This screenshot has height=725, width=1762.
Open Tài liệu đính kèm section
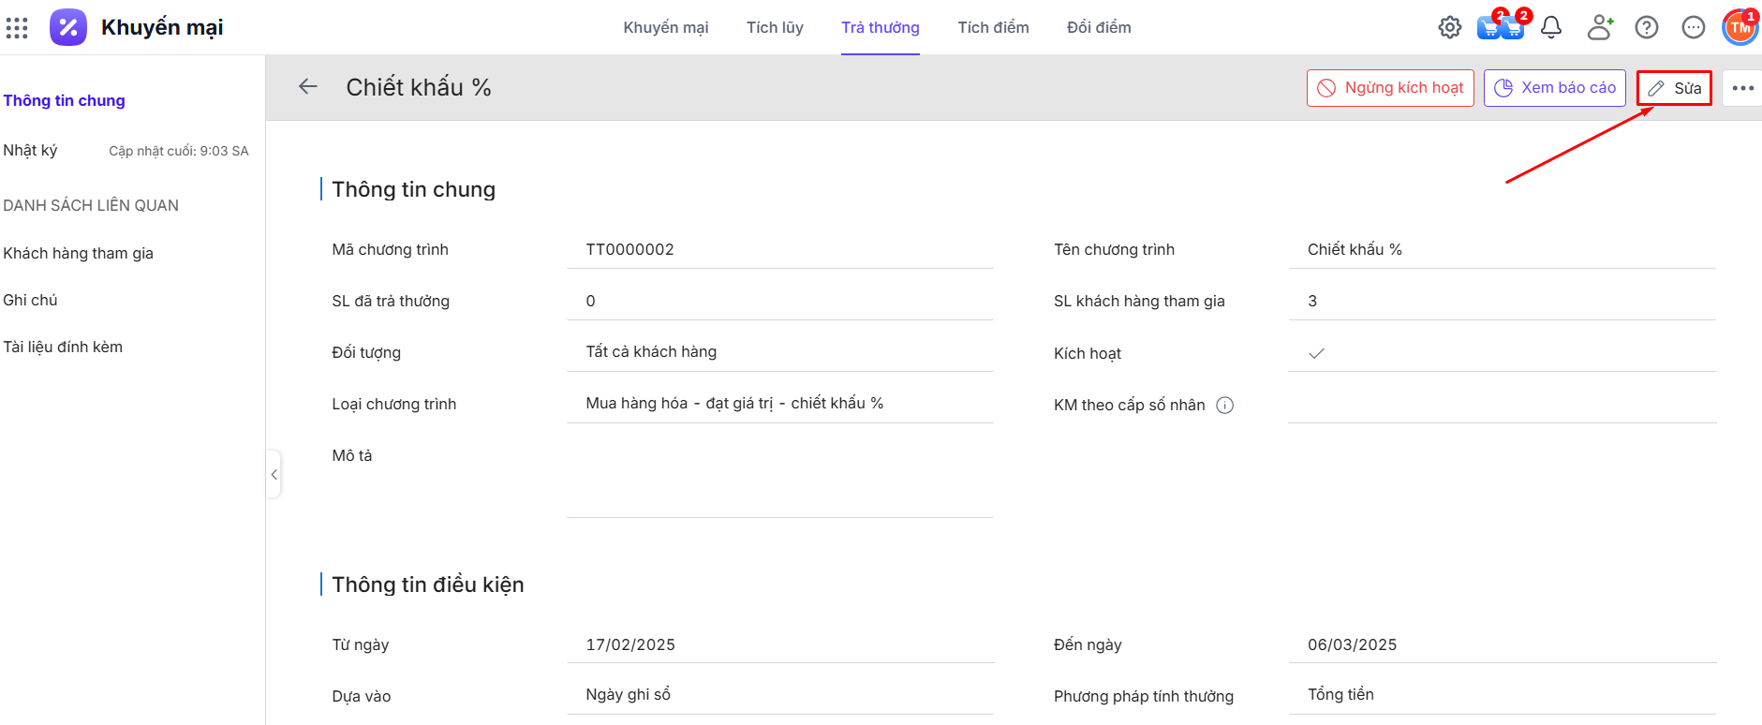63,347
